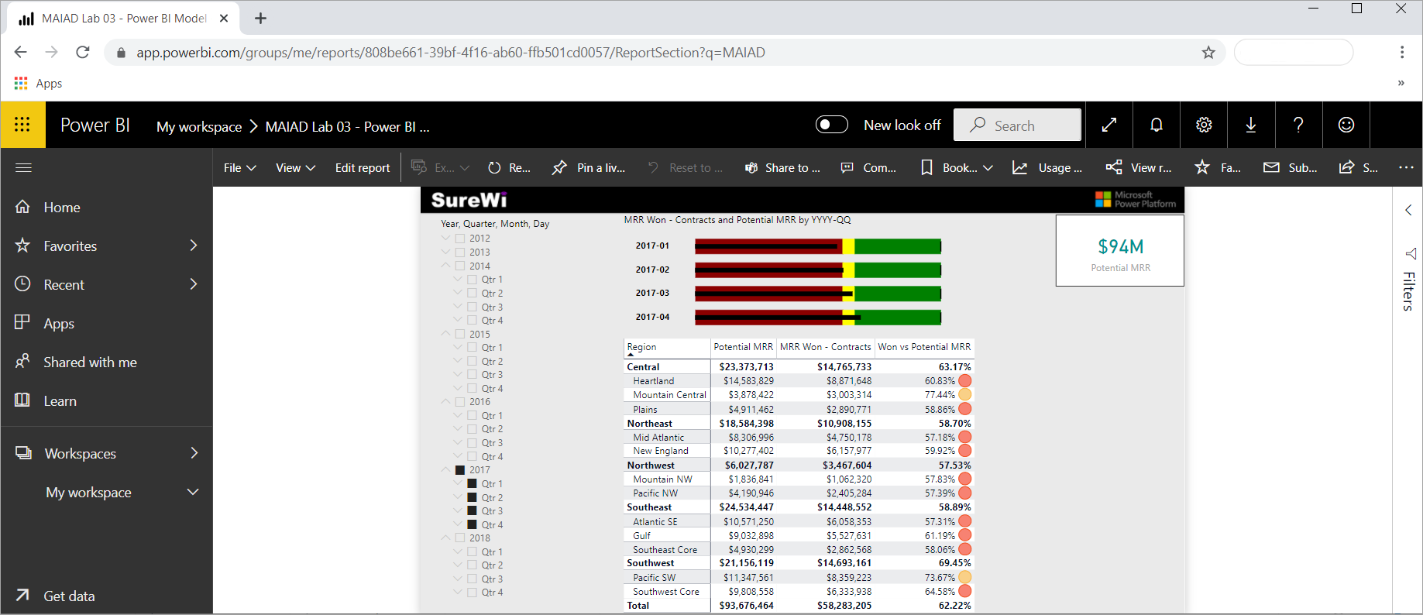Uncheck 2017 Qtr 1 checkbox
This screenshot has height=615, width=1423.
click(473, 483)
